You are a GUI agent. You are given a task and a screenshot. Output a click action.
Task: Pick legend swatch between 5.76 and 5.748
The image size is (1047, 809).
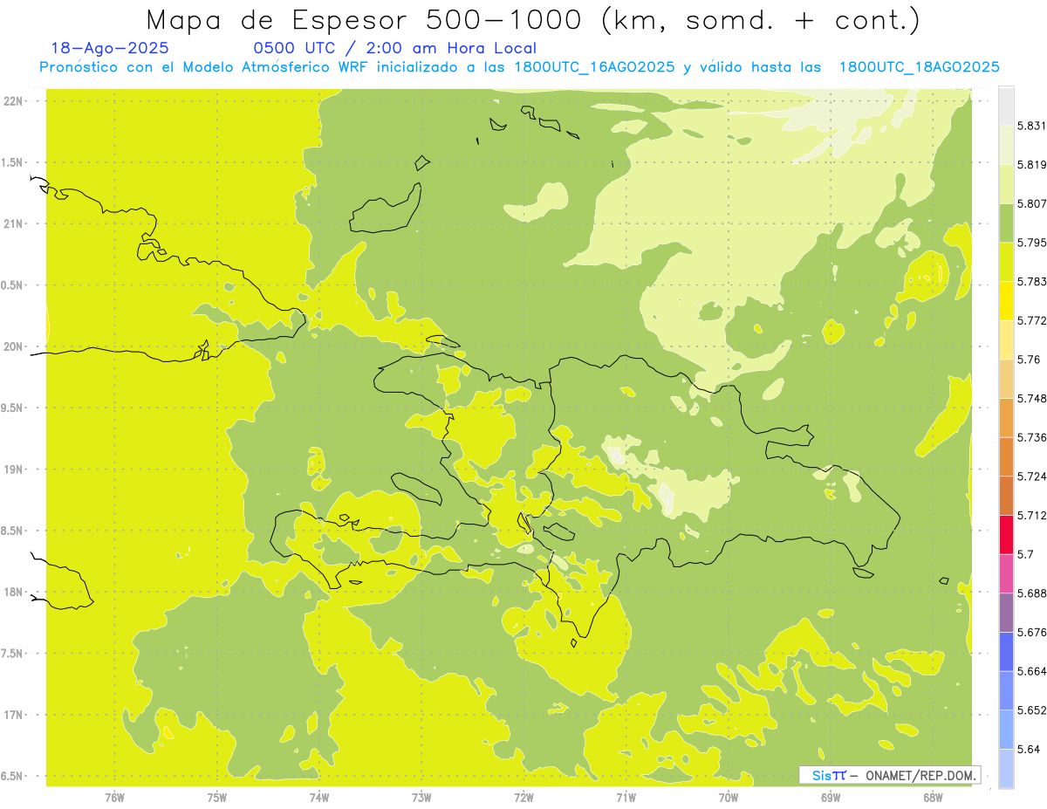tap(1006, 378)
